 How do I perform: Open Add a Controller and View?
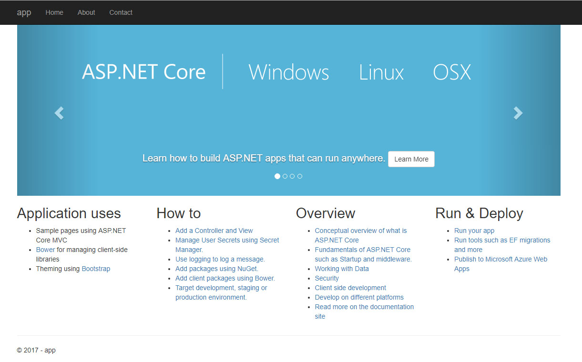pyautogui.click(x=214, y=231)
